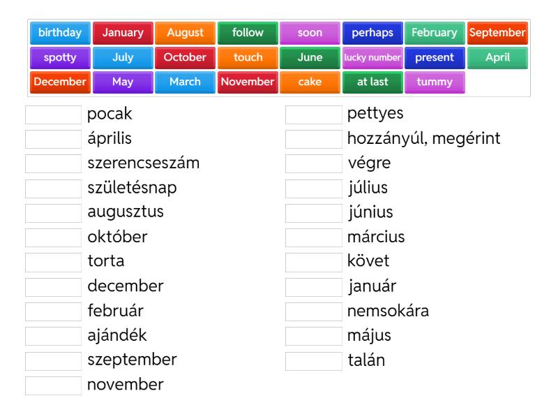The height and width of the screenshot is (419, 558).
Task: Select the blue 'birthday' word tile
Action: (x=60, y=33)
